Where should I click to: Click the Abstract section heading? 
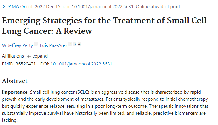[x=15, y=81]
